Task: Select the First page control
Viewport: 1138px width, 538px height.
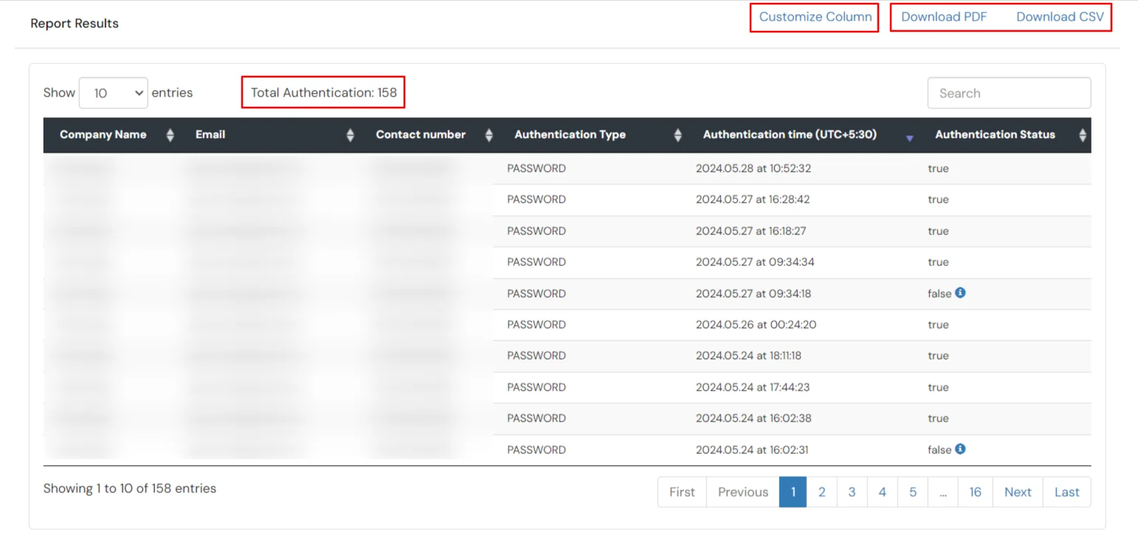Action: point(681,492)
